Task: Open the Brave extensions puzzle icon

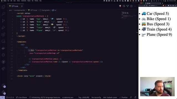Action: click(168, 5)
